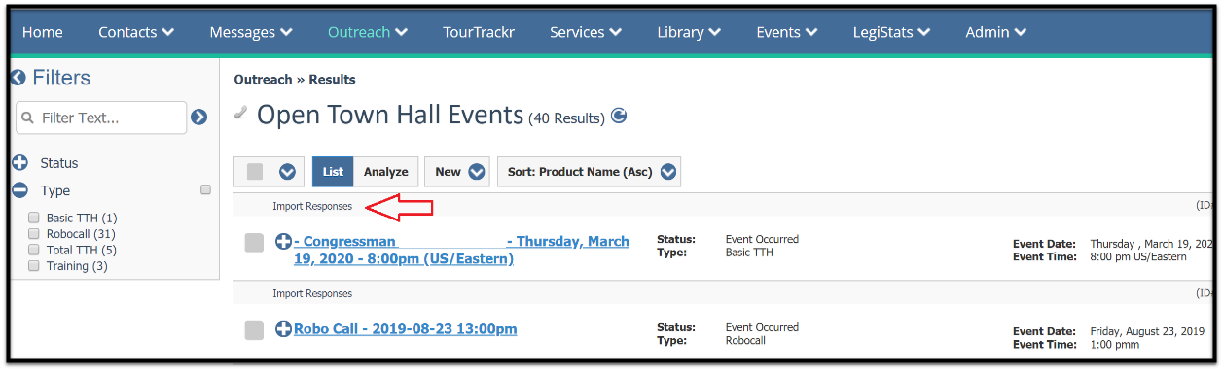
Task: Check the Basic TTH filter box
Action: 34,218
